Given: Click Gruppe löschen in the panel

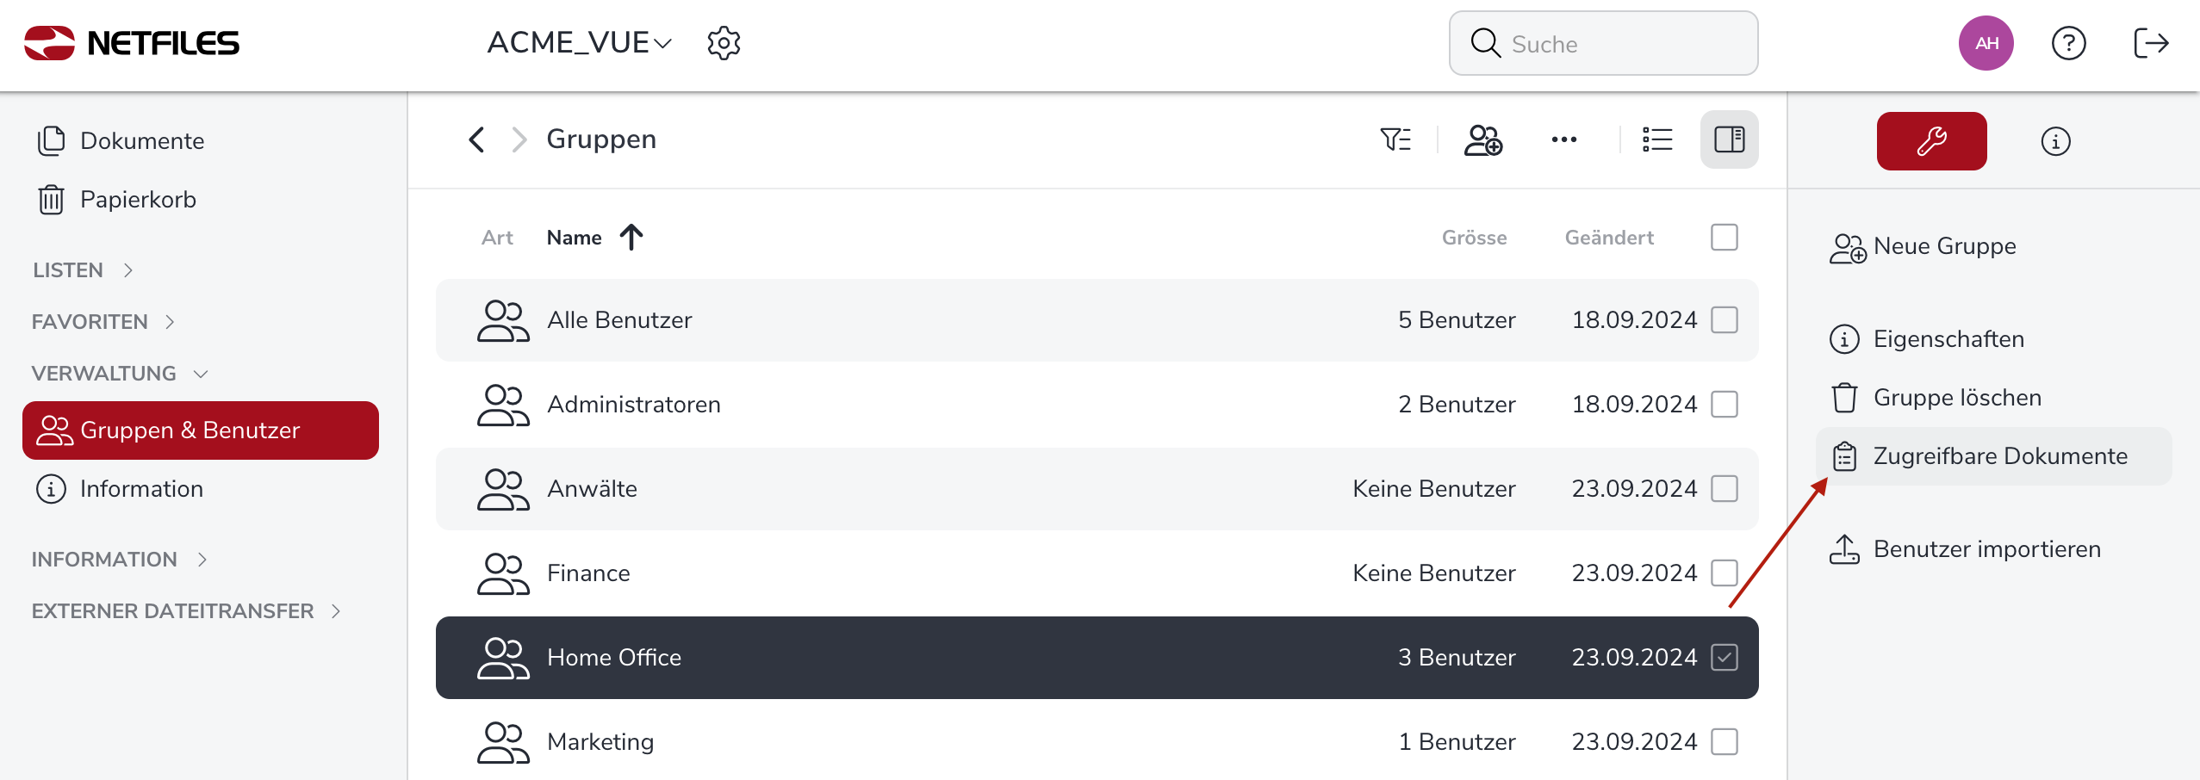Looking at the screenshot, I should pyautogui.click(x=1955, y=398).
